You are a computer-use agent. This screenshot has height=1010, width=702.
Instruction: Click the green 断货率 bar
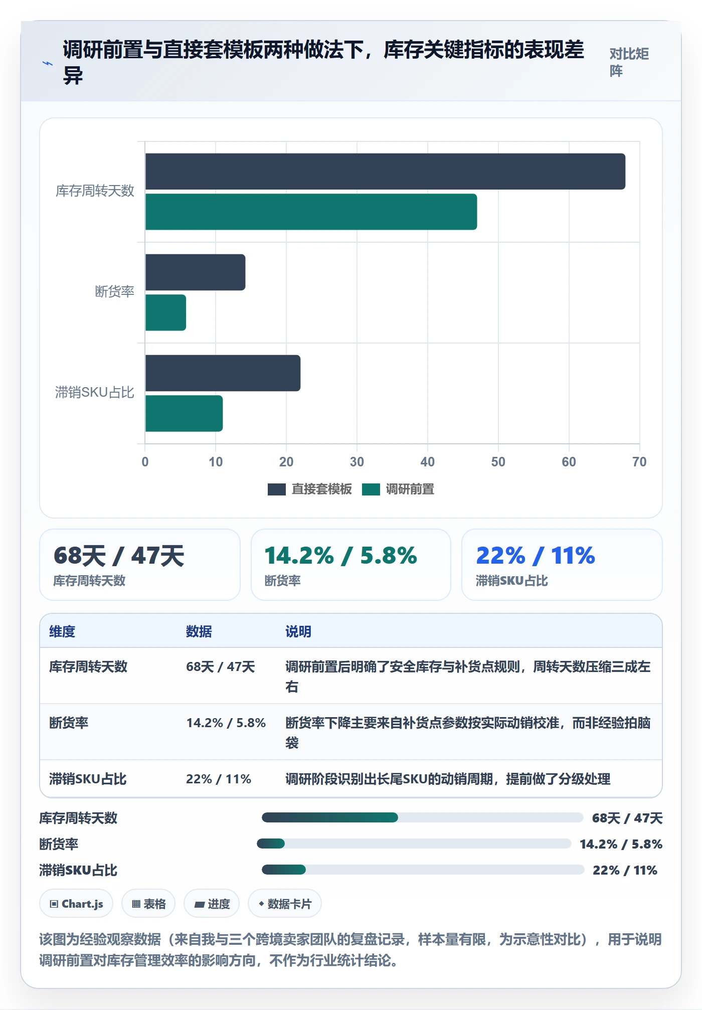tap(165, 312)
